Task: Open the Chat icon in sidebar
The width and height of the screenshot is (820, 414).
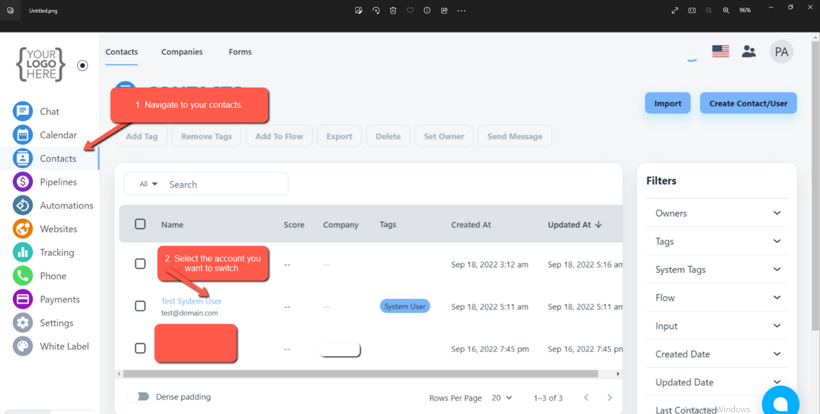Action: tap(23, 111)
